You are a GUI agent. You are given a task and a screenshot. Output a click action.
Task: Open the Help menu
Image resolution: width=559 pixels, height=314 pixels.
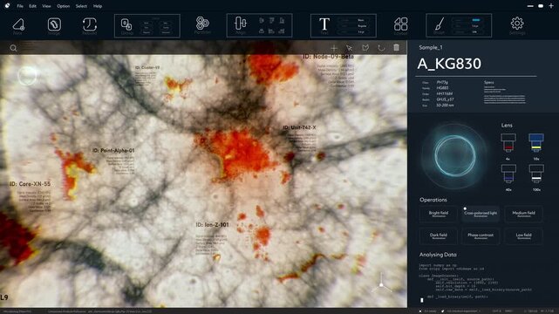pyautogui.click(x=98, y=6)
